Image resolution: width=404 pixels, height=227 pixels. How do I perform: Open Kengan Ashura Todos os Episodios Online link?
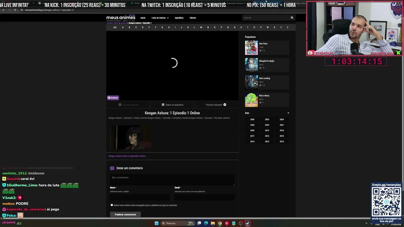tap(127, 156)
